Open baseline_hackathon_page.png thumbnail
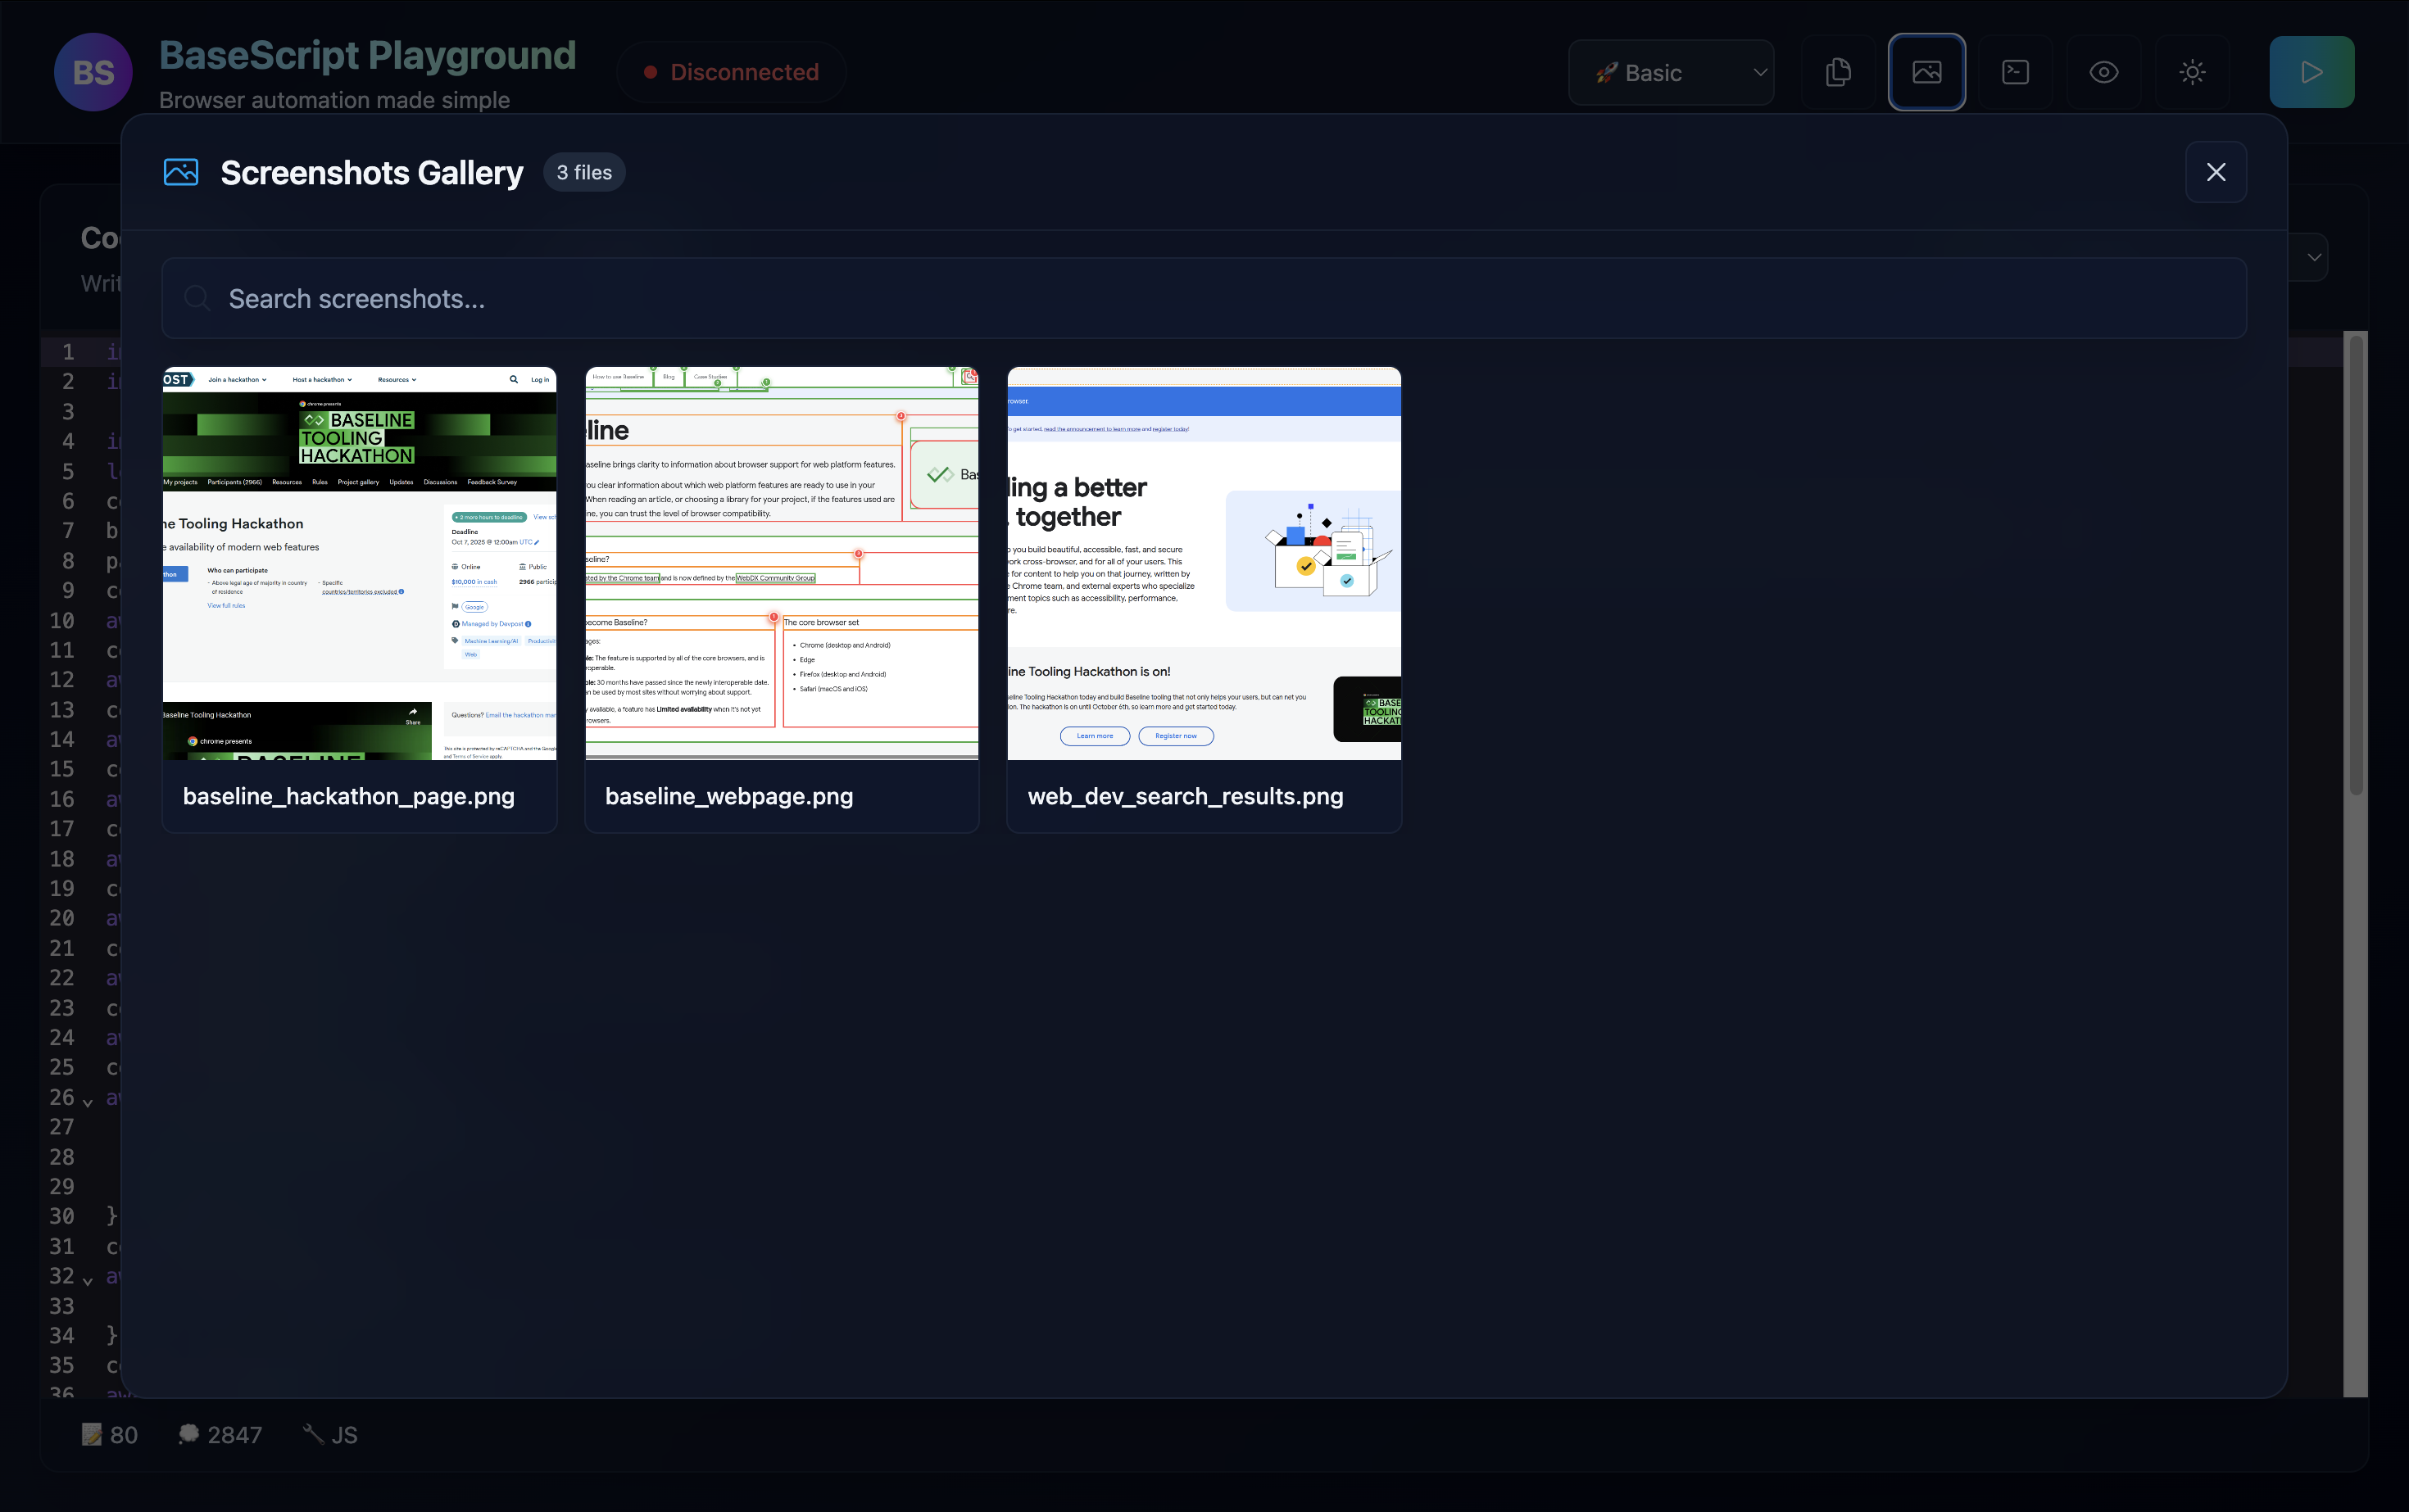 coord(359,563)
